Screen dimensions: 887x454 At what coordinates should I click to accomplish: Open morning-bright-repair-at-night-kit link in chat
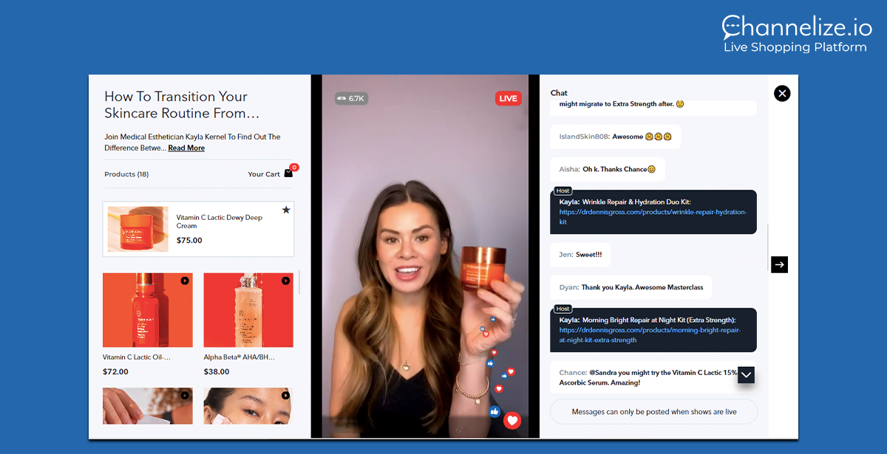[650, 335]
